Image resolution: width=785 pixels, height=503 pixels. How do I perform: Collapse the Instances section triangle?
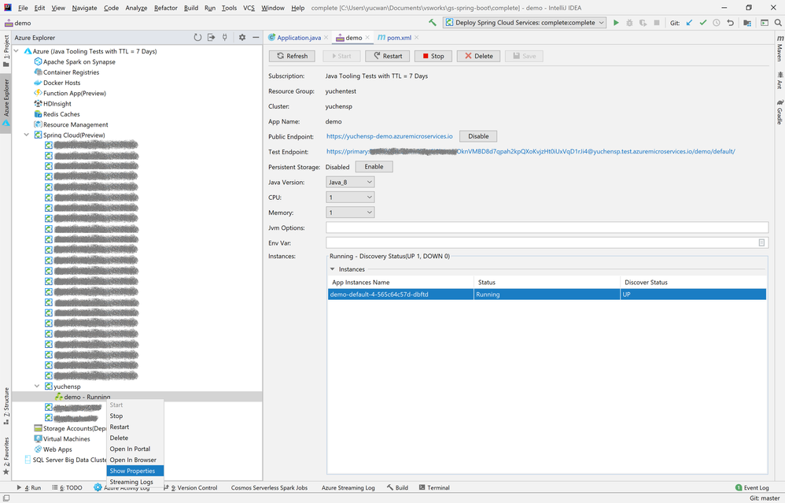(332, 269)
